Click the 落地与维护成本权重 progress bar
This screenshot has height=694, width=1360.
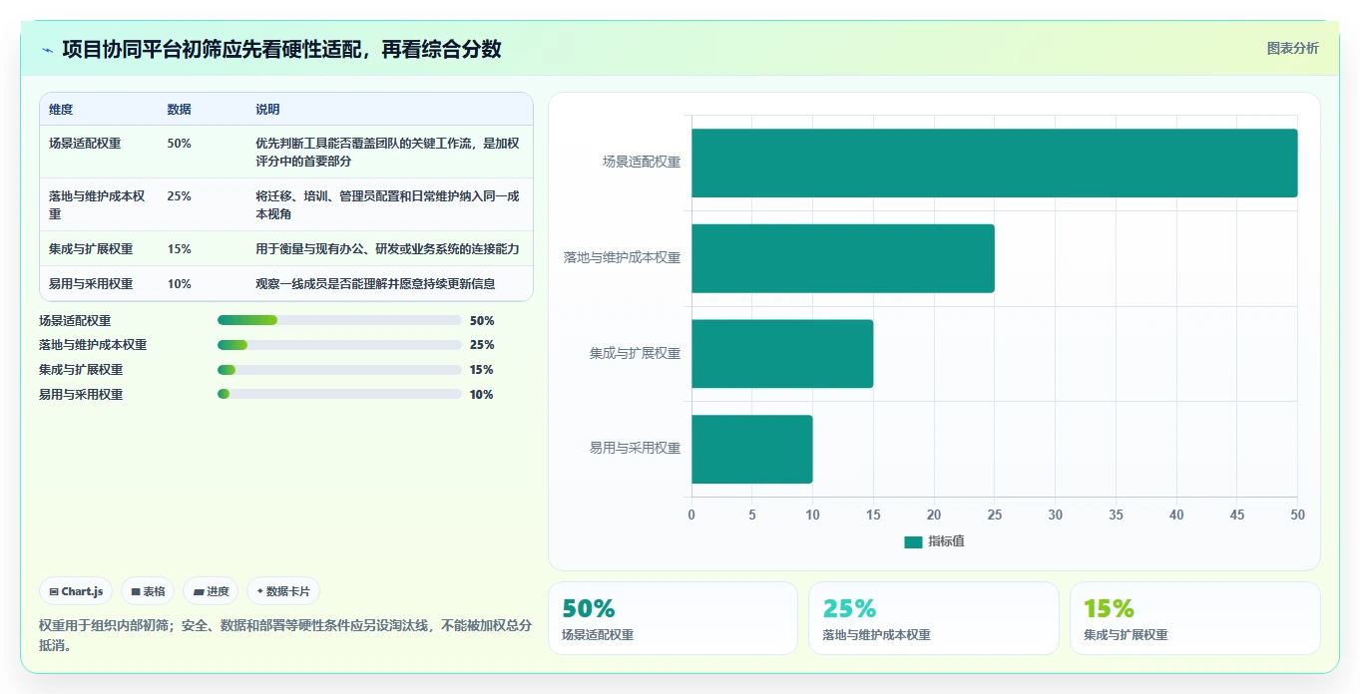pos(339,345)
